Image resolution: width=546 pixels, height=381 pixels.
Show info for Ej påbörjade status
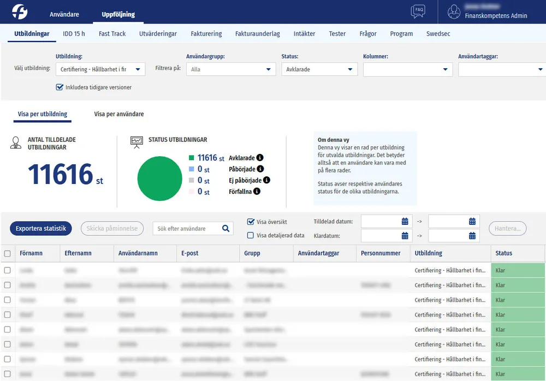[266, 180]
